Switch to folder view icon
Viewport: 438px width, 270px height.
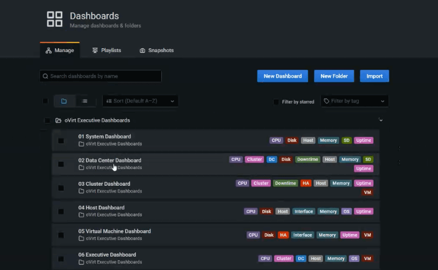pos(64,101)
